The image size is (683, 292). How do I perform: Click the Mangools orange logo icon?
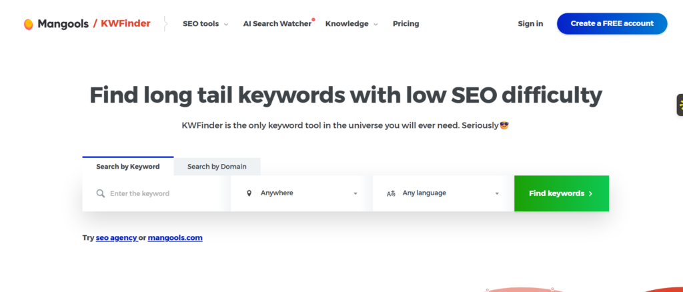(x=28, y=24)
